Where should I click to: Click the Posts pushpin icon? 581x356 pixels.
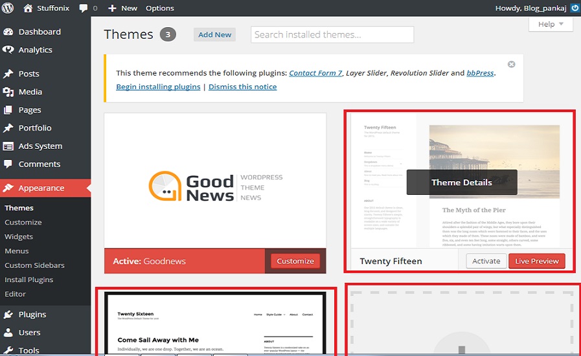click(x=8, y=74)
